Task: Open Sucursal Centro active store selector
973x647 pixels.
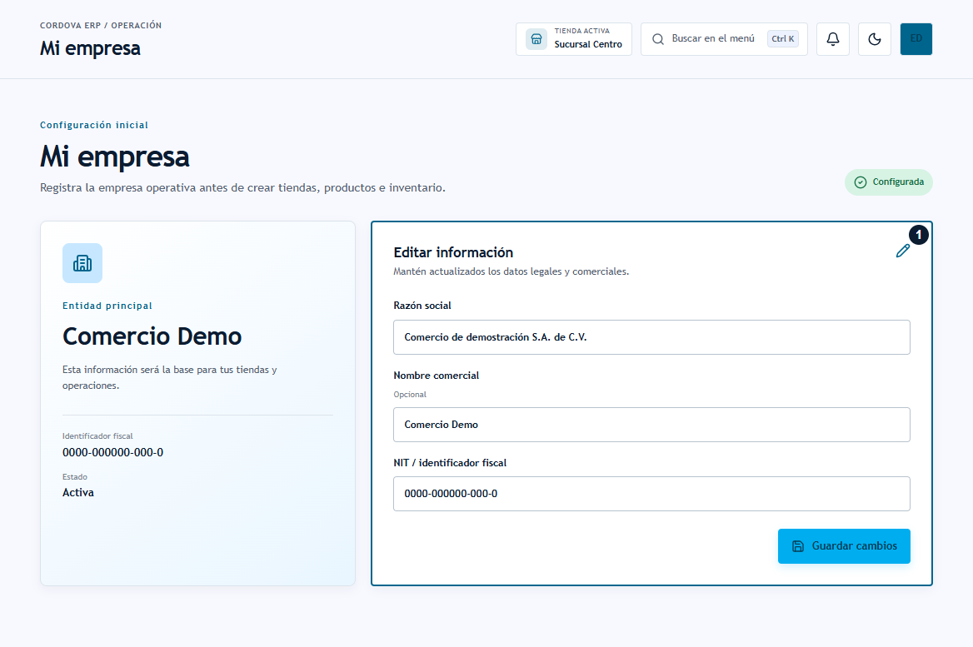Action: tap(574, 39)
